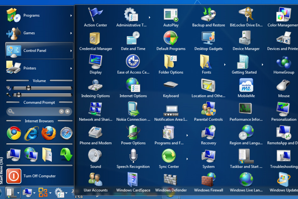Launch Mozilla Firefox browser

pyautogui.click(x=49, y=133)
